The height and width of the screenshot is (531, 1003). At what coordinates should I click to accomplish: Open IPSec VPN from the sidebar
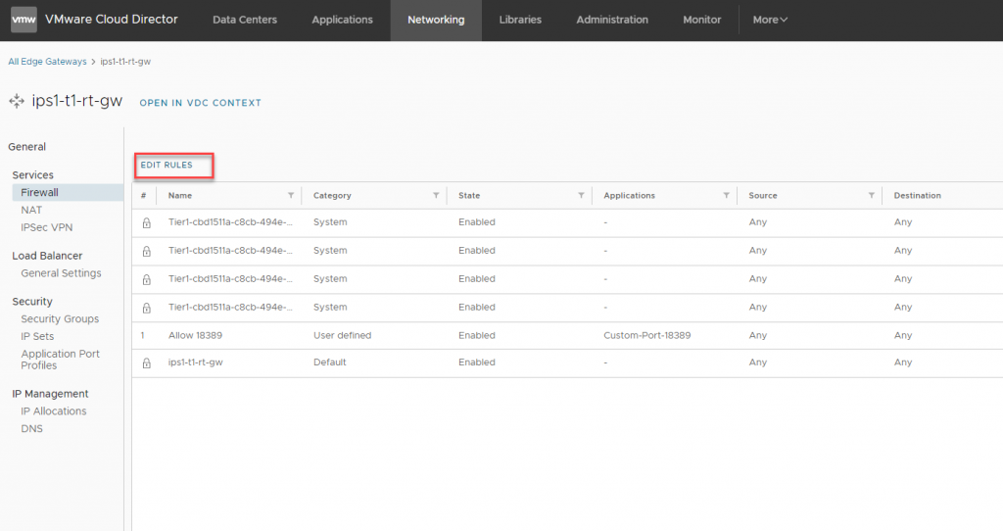pyautogui.click(x=46, y=227)
